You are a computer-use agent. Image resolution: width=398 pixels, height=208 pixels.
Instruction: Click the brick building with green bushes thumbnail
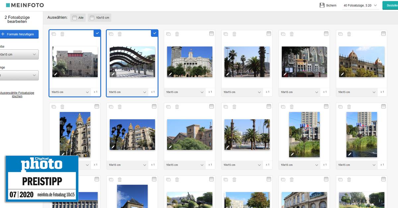point(190,134)
